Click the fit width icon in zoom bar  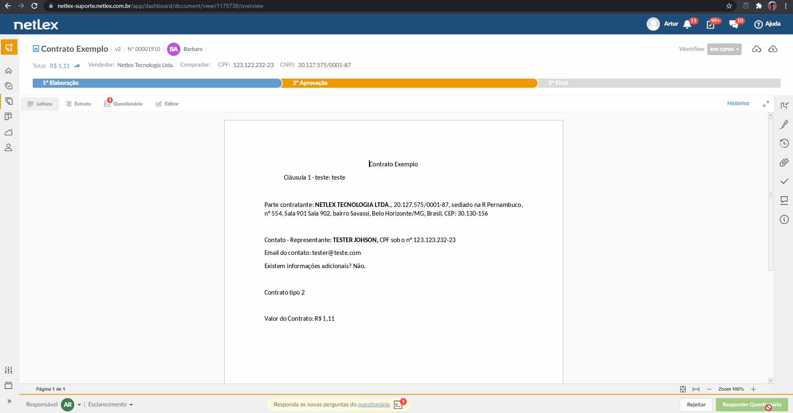[696, 389]
